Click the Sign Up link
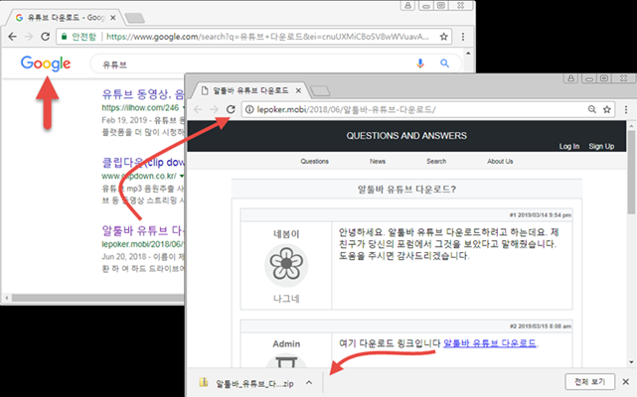Screen dimensions: 637x397 (x=601, y=146)
